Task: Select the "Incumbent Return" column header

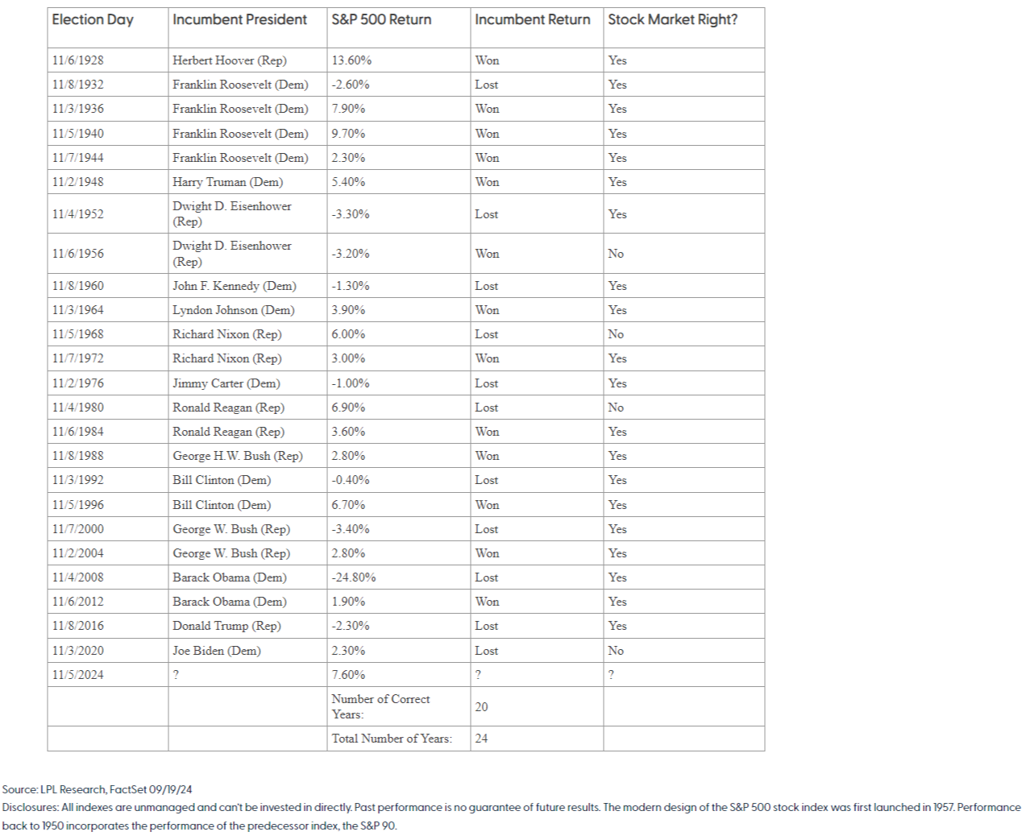Action: [x=532, y=20]
